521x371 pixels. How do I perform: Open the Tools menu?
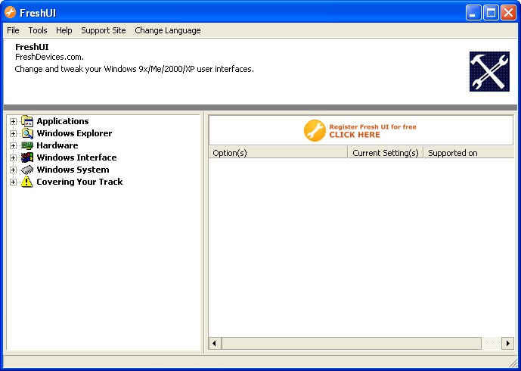coord(38,30)
